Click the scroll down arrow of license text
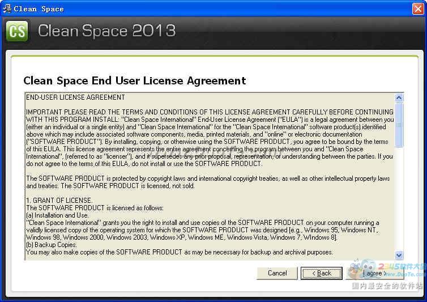427x302 pixels. pos(399,255)
